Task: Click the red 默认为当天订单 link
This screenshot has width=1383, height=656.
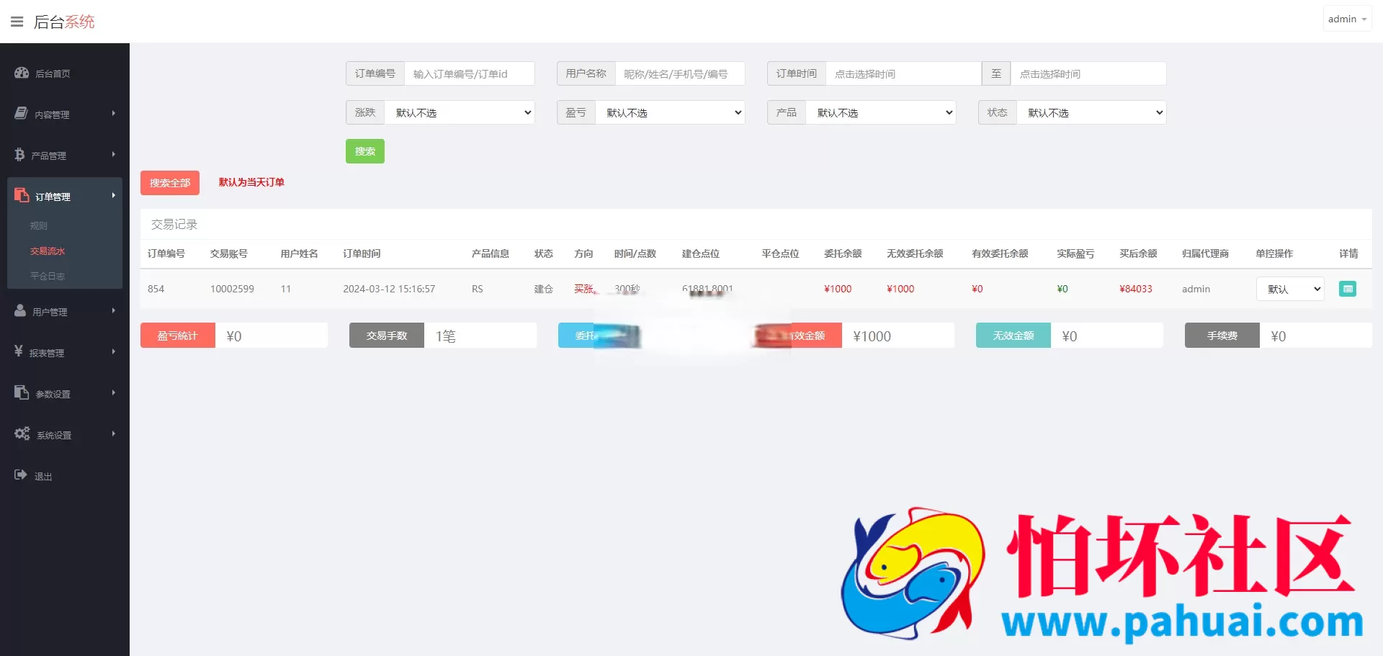Action: tap(251, 182)
